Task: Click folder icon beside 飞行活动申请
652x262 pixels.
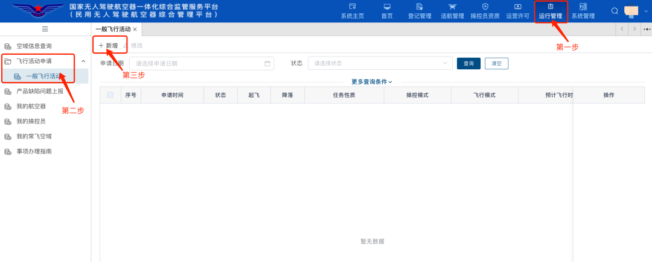Action: [8, 61]
